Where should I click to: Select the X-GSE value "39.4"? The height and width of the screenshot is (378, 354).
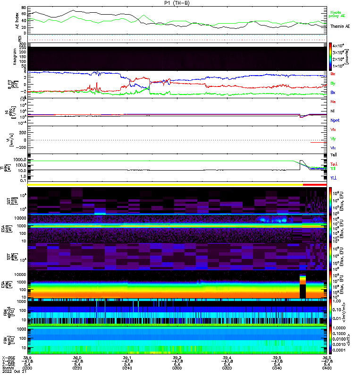coord(227,358)
